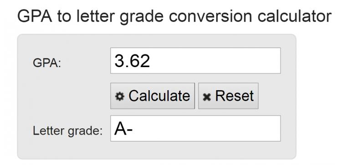337x165 pixels.
Task: Click the cross icon on Reset button
Action: (207, 97)
